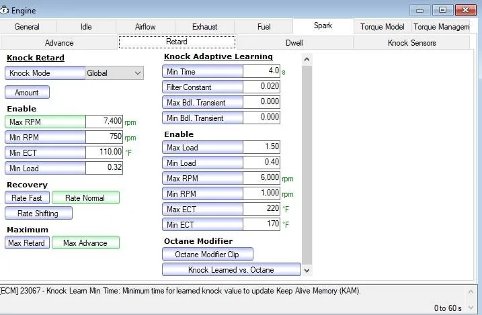Image resolution: width=482 pixels, height=315 pixels.
Task: Open the Max Advance table
Action: tap(85, 242)
